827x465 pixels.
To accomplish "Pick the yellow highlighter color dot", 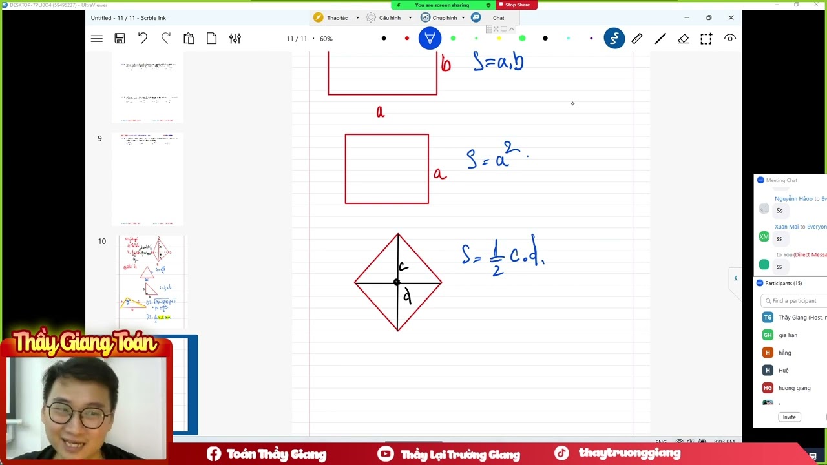I will tap(499, 39).
